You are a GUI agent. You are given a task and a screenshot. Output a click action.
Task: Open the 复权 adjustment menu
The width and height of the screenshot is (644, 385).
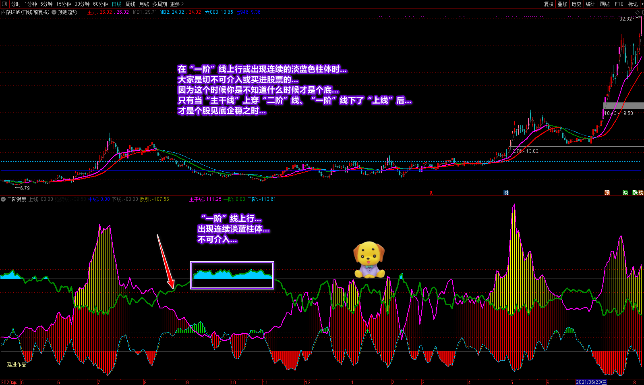[x=549, y=4]
